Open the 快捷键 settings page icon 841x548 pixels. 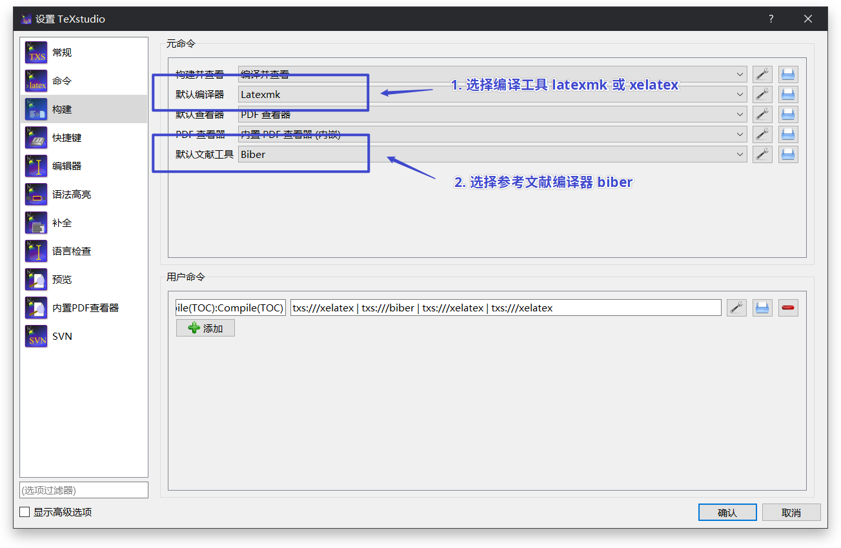click(36, 137)
